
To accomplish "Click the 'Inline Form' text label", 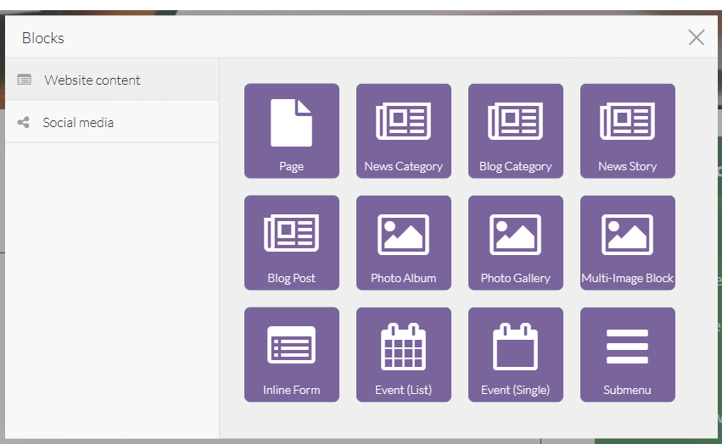I will click(x=291, y=391).
